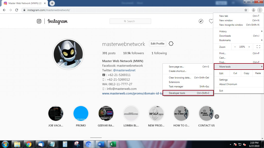Select Print... in the menu
The image size is (264, 148).
tap(238, 53)
